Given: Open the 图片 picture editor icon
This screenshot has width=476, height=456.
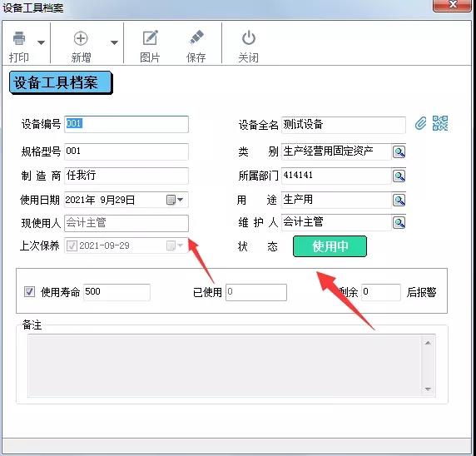Looking at the screenshot, I should click(151, 38).
